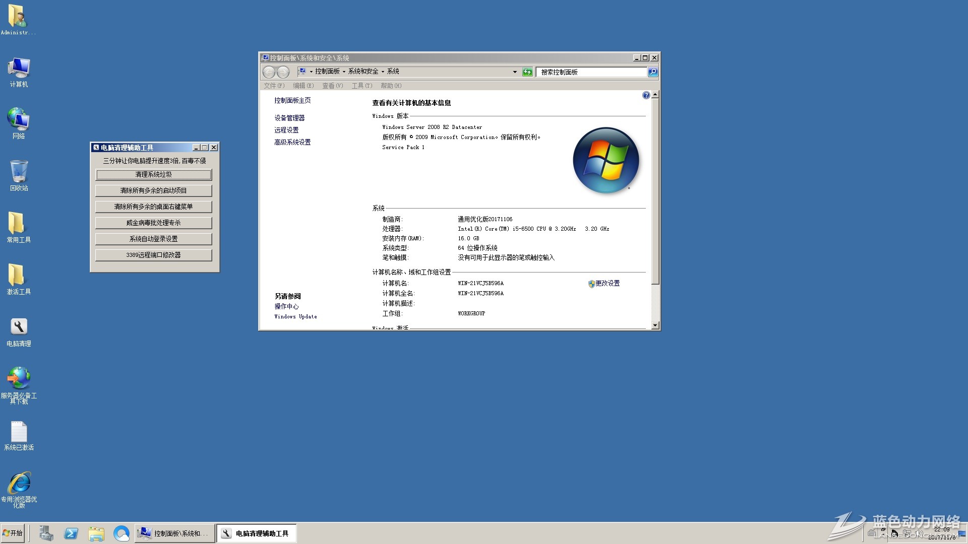Click the 更改设置 link
This screenshot has width=968, height=544.
pyautogui.click(x=607, y=284)
